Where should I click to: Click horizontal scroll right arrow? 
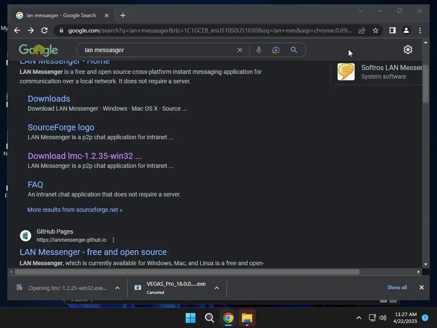click(418, 272)
